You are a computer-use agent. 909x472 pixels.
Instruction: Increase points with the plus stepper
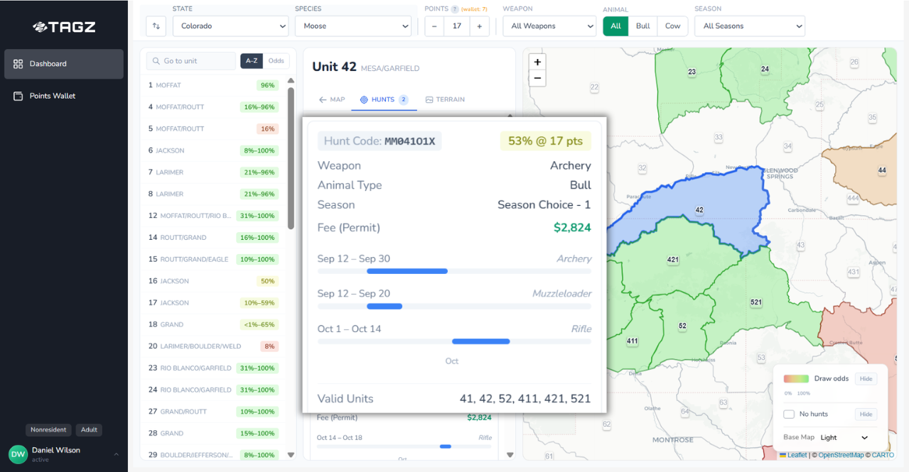point(479,26)
